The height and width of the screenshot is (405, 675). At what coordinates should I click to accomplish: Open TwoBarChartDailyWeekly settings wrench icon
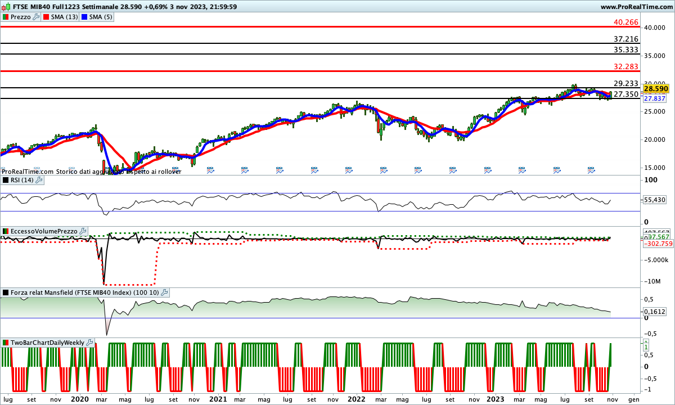89,342
